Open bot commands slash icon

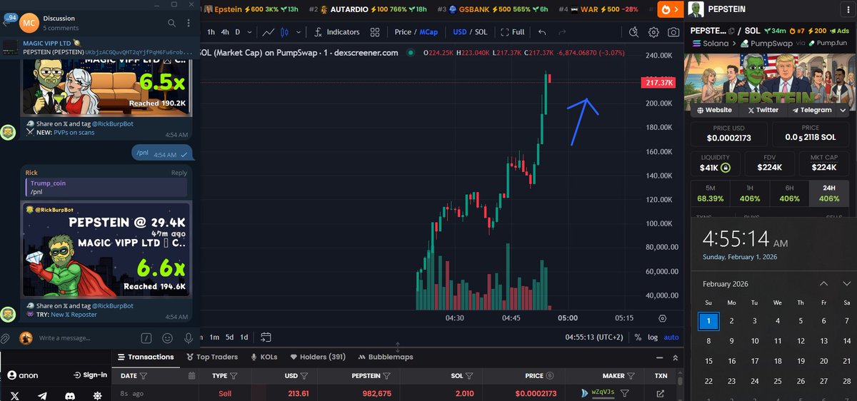coord(146,337)
